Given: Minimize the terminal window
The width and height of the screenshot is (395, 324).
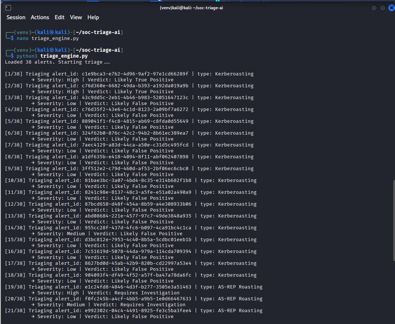Looking at the screenshot, I should (x=374, y=8).
